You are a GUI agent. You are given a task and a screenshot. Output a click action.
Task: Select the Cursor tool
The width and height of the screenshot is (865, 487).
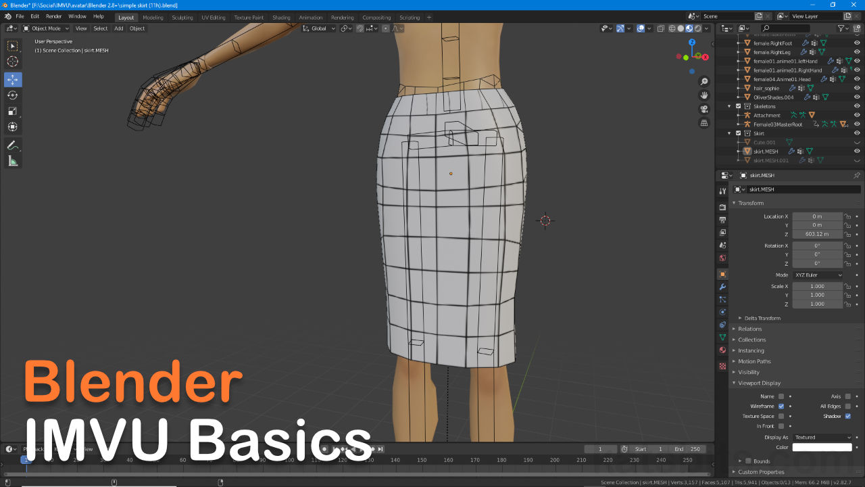13,62
